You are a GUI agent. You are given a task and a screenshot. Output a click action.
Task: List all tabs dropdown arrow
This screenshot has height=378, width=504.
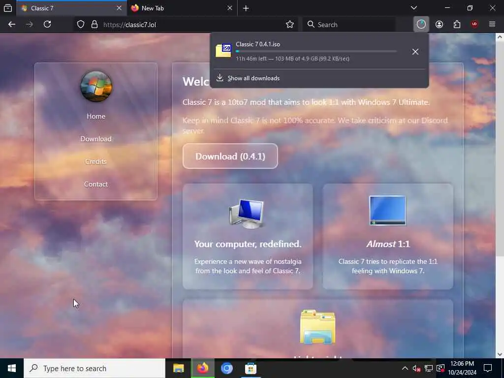414,8
